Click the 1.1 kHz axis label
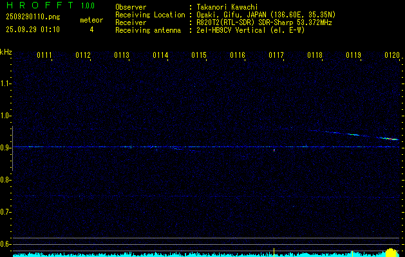405x257 pixels. pos(5,84)
